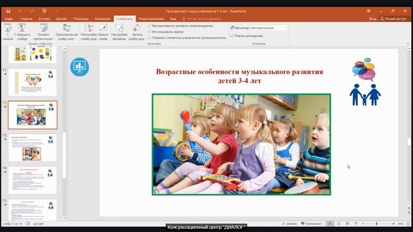
Task: Click the slide panel scroll up arrow
Action: coord(65,49)
